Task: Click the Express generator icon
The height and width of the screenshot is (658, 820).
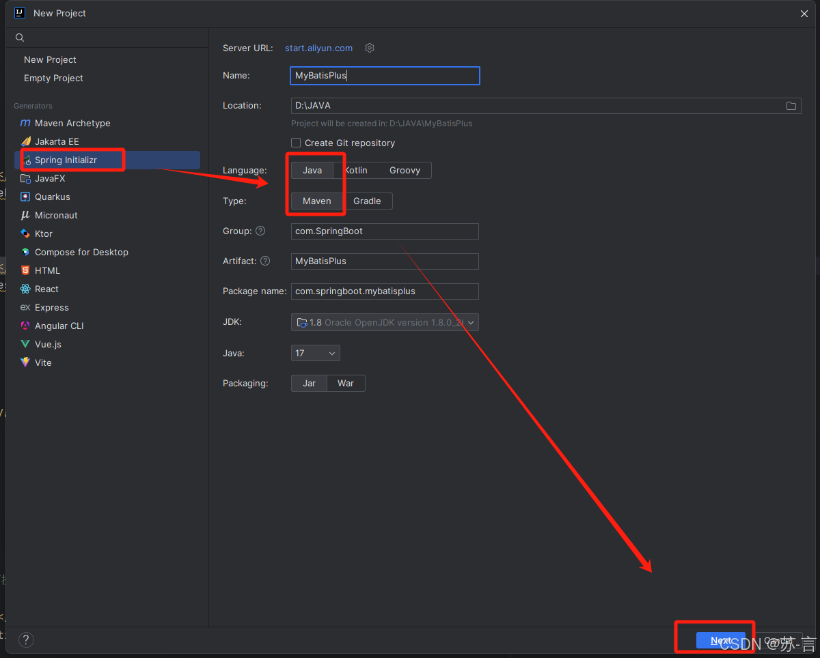Action: 25,307
